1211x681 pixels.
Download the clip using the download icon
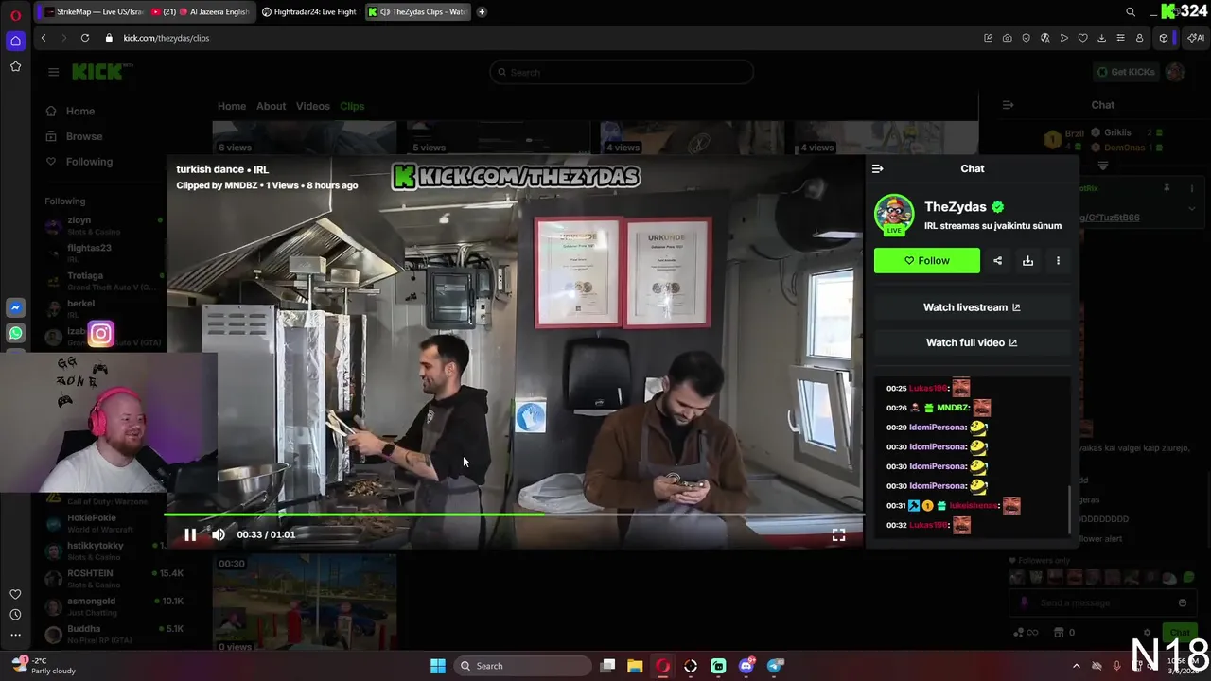pos(1027,261)
